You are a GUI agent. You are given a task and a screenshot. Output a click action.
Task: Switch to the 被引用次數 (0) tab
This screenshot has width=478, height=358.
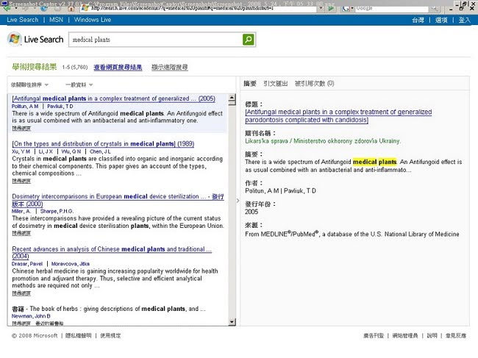click(314, 83)
